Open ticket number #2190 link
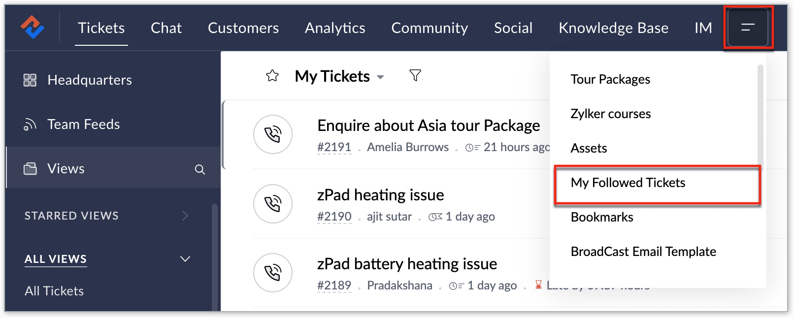794x318 pixels. tap(334, 217)
